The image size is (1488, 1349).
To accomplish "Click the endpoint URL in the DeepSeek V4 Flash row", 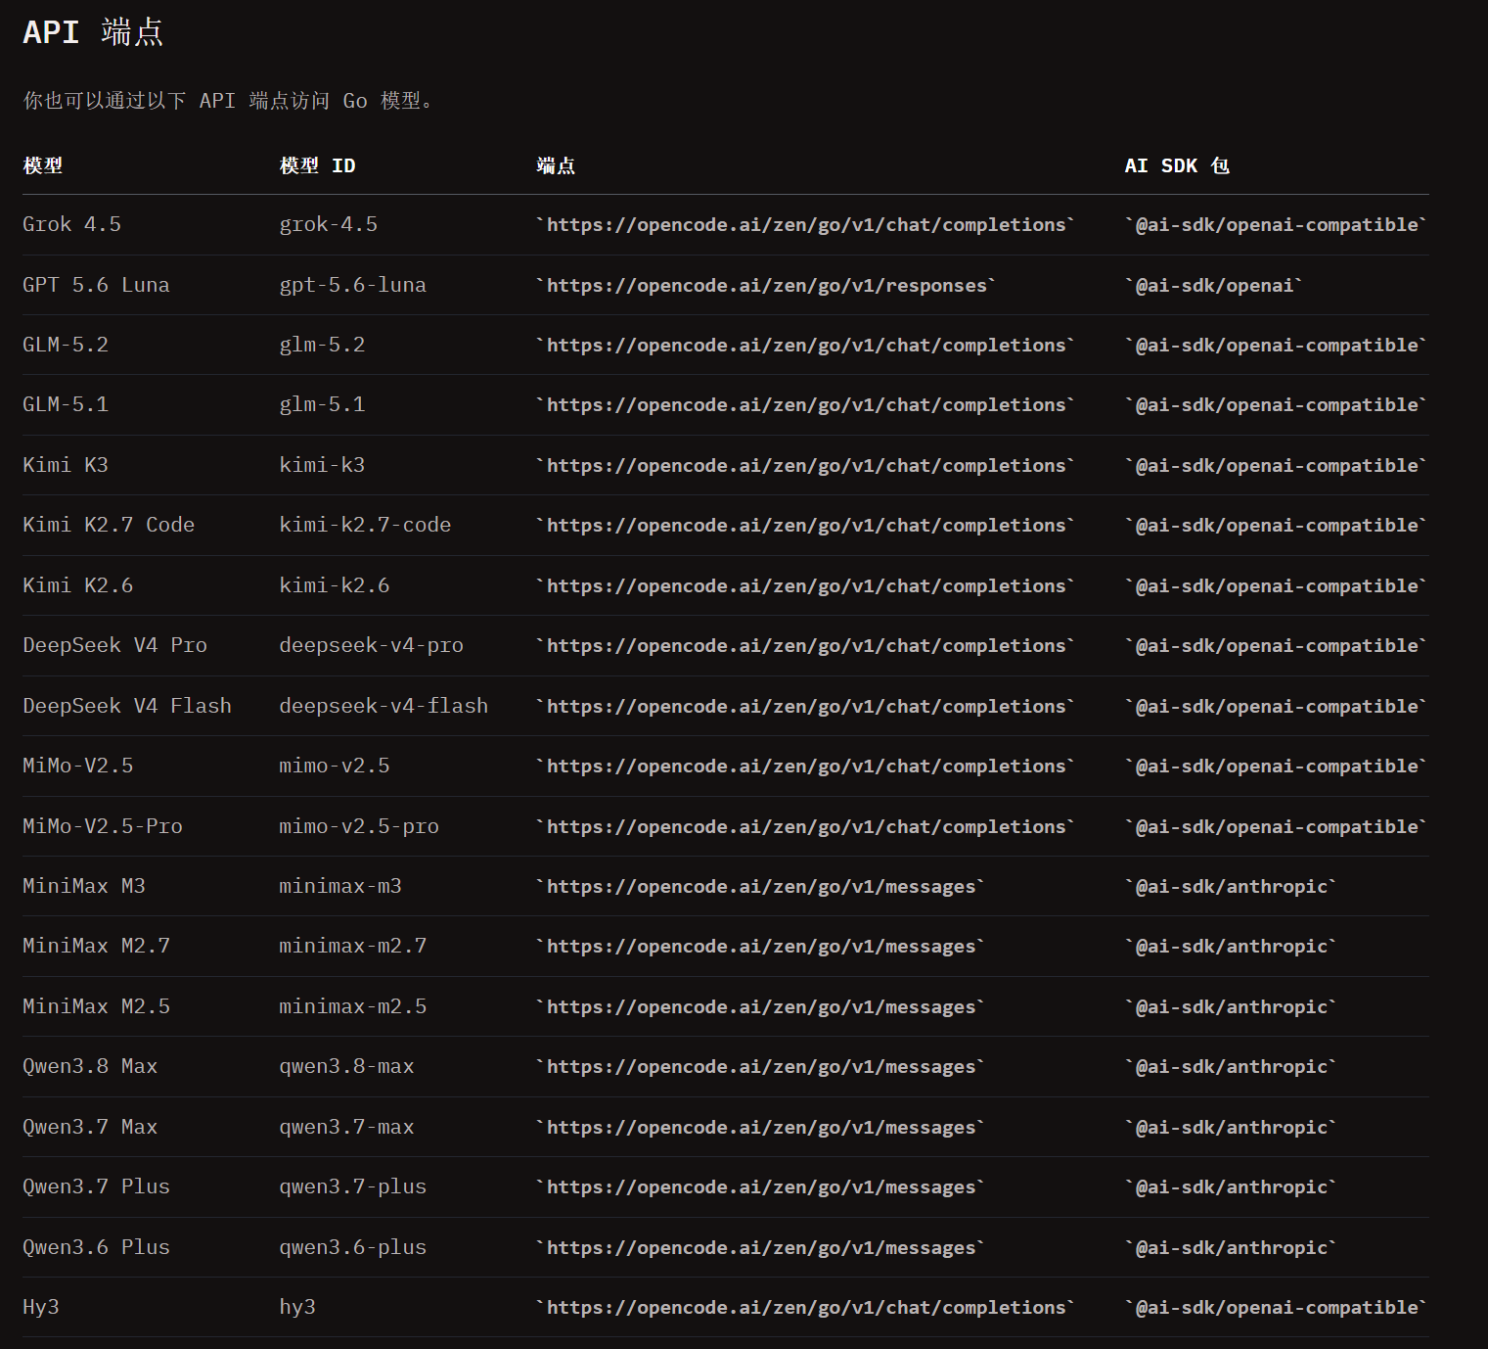I will (805, 706).
